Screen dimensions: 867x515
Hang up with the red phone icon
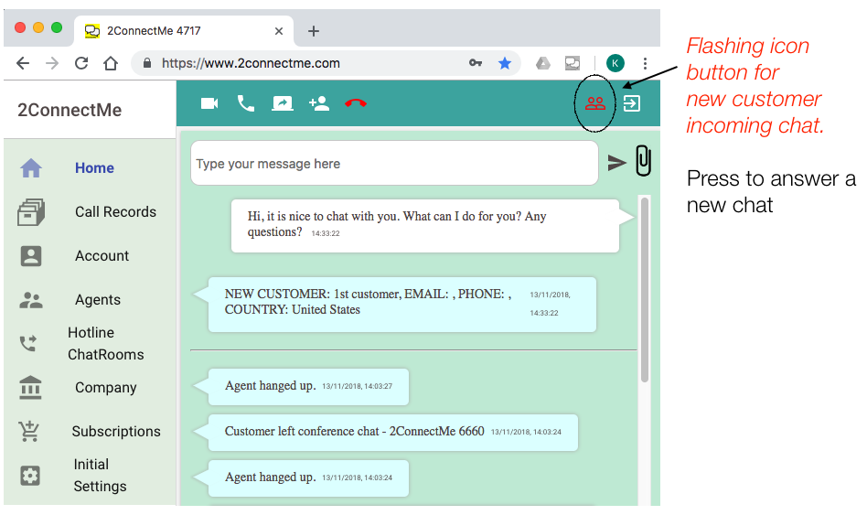356,103
